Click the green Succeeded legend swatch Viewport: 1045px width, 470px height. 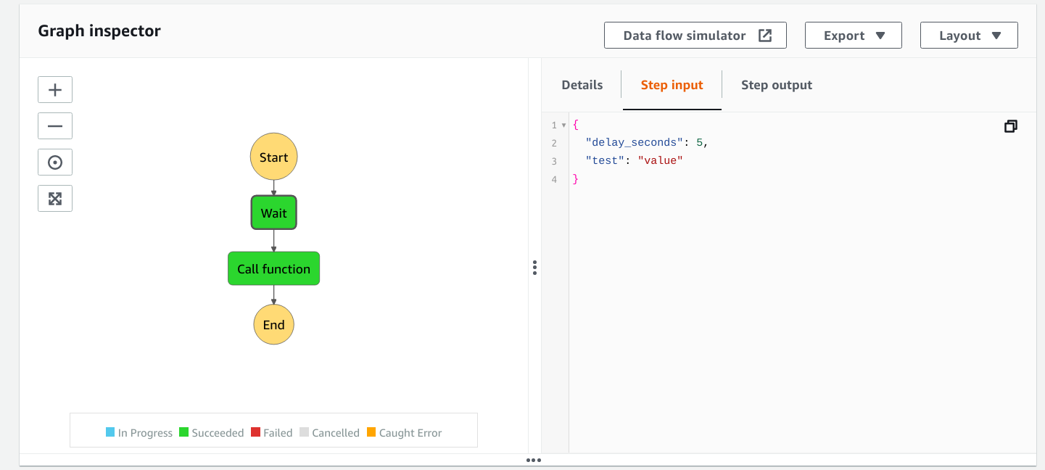point(184,432)
